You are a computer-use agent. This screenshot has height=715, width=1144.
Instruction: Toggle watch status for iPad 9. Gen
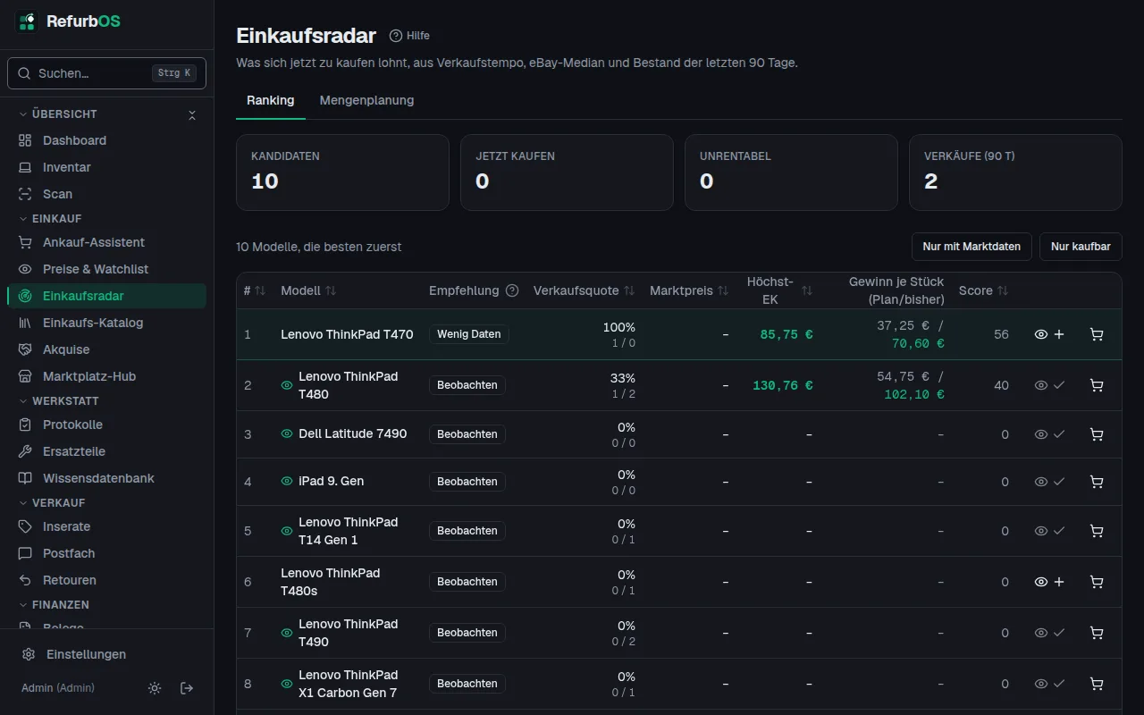point(1050,482)
